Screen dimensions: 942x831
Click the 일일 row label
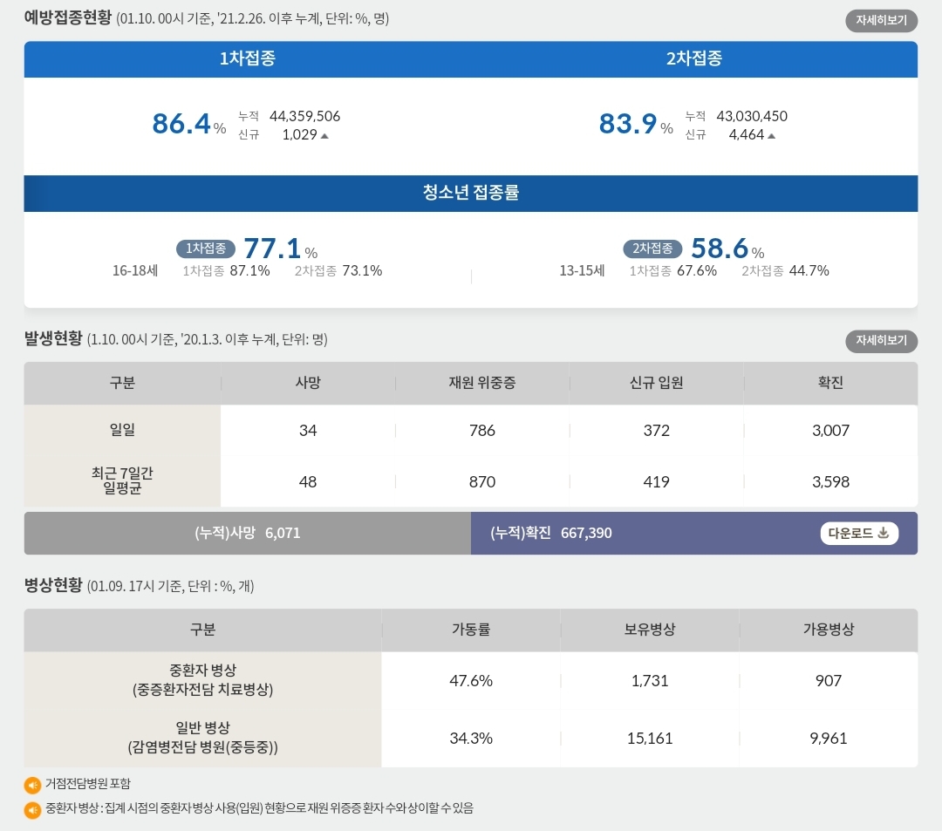coord(123,430)
